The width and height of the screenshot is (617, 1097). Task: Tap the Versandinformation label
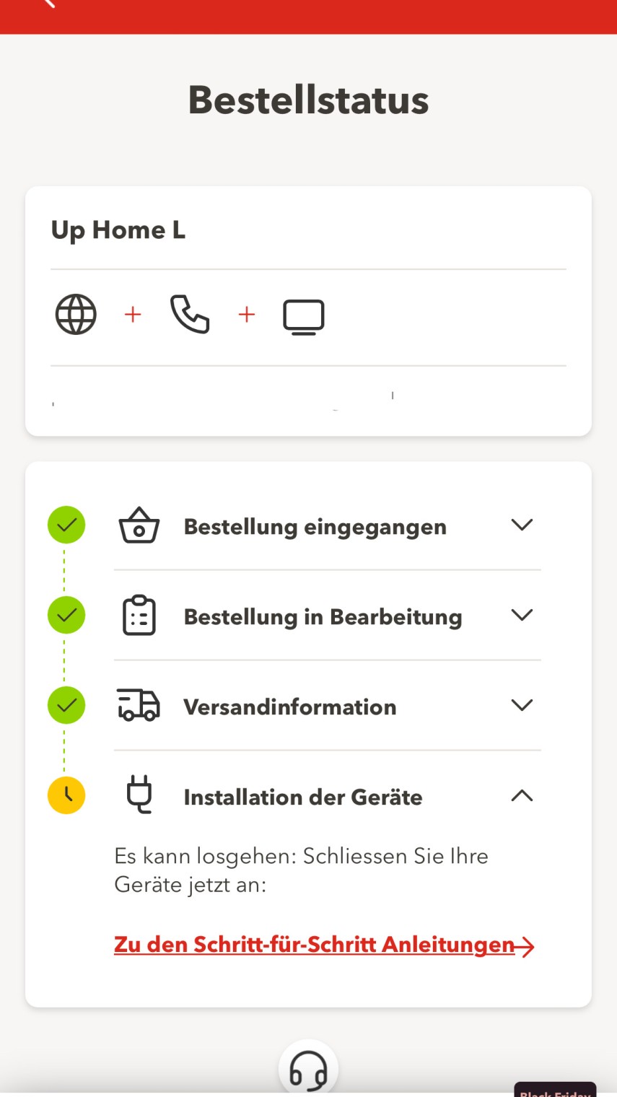(x=289, y=707)
